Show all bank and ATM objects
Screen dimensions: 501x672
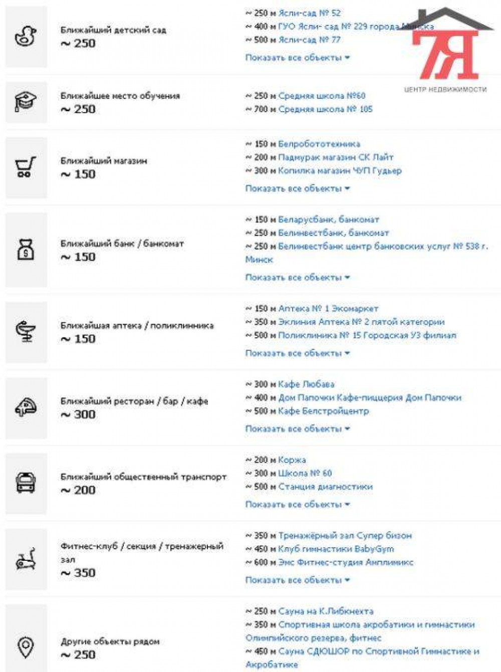[297, 277]
